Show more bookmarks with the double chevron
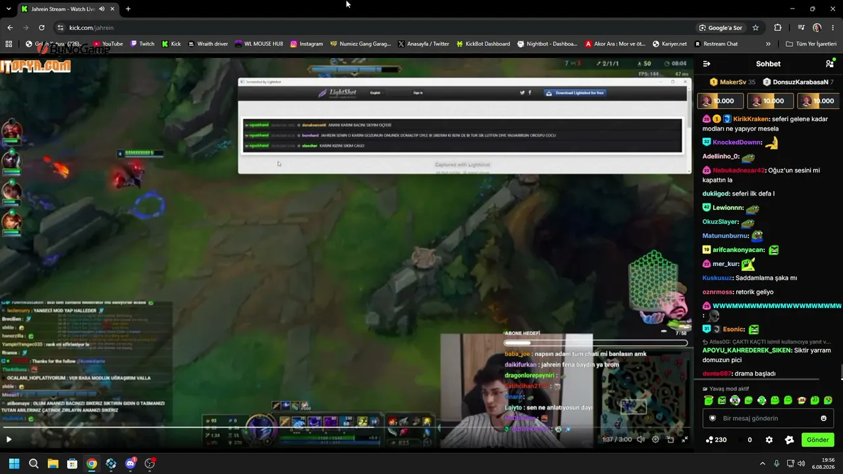The height and width of the screenshot is (474, 843). coord(768,44)
